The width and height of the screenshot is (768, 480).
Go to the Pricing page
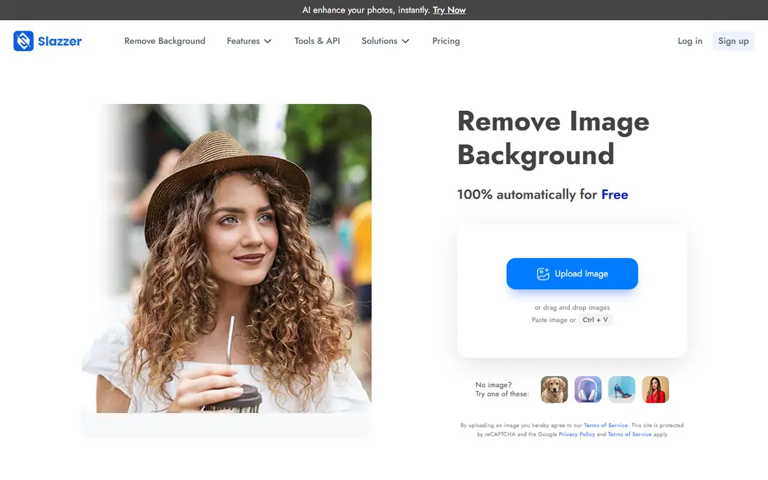(x=445, y=41)
